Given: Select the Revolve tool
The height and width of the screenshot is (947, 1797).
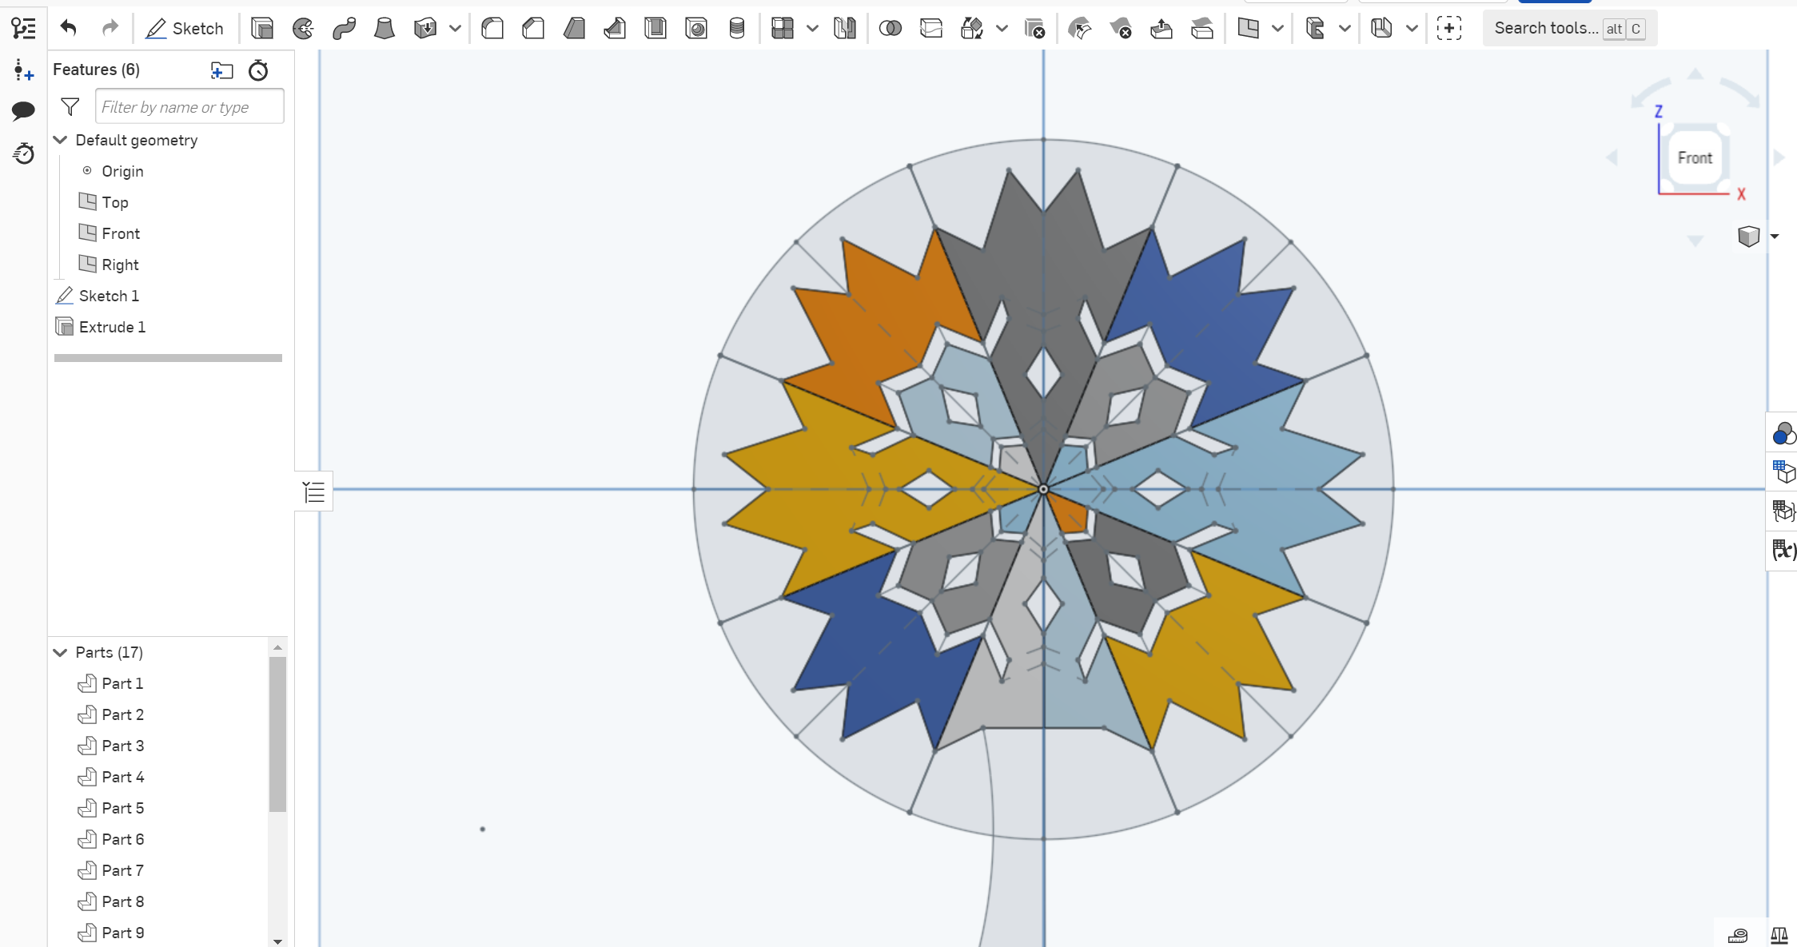Looking at the screenshot, I should click(303, 28).
